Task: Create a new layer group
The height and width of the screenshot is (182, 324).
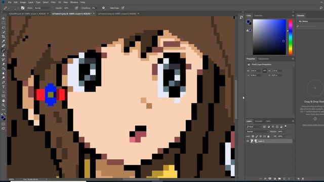Action: 279,178
